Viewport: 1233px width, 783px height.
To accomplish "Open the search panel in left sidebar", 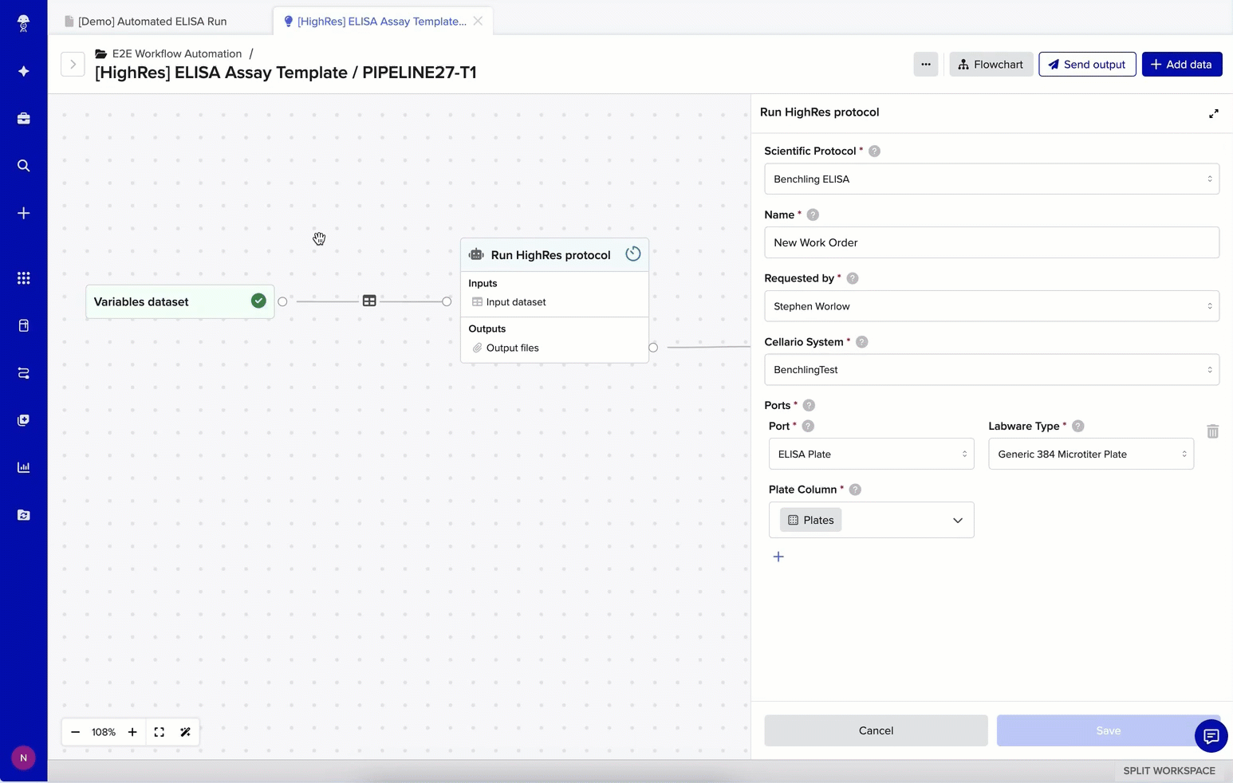I will pyautogui.click(x=23, y=166).
